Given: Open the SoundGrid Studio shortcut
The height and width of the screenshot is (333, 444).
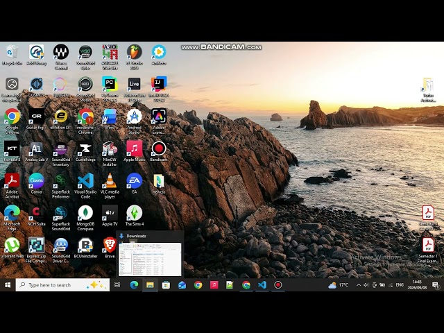Looking at the screenshot, I should click(x=85, y=89).
